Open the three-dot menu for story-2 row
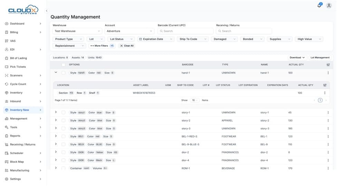The width and height of the screenshot is (339, 186). click(328, 121)
